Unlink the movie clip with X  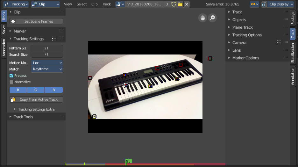[x=187, y=4]
